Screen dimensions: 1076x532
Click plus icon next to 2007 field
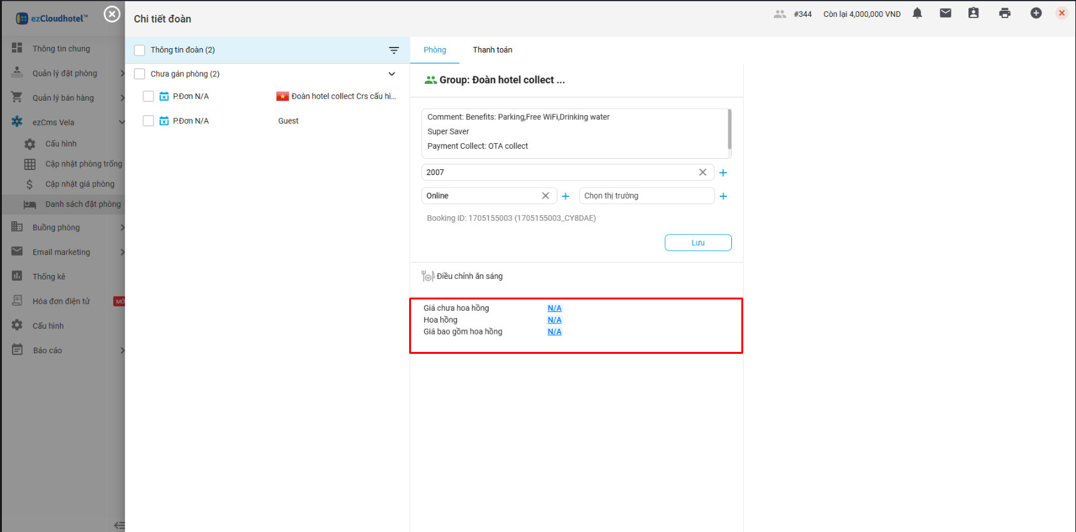723,173
